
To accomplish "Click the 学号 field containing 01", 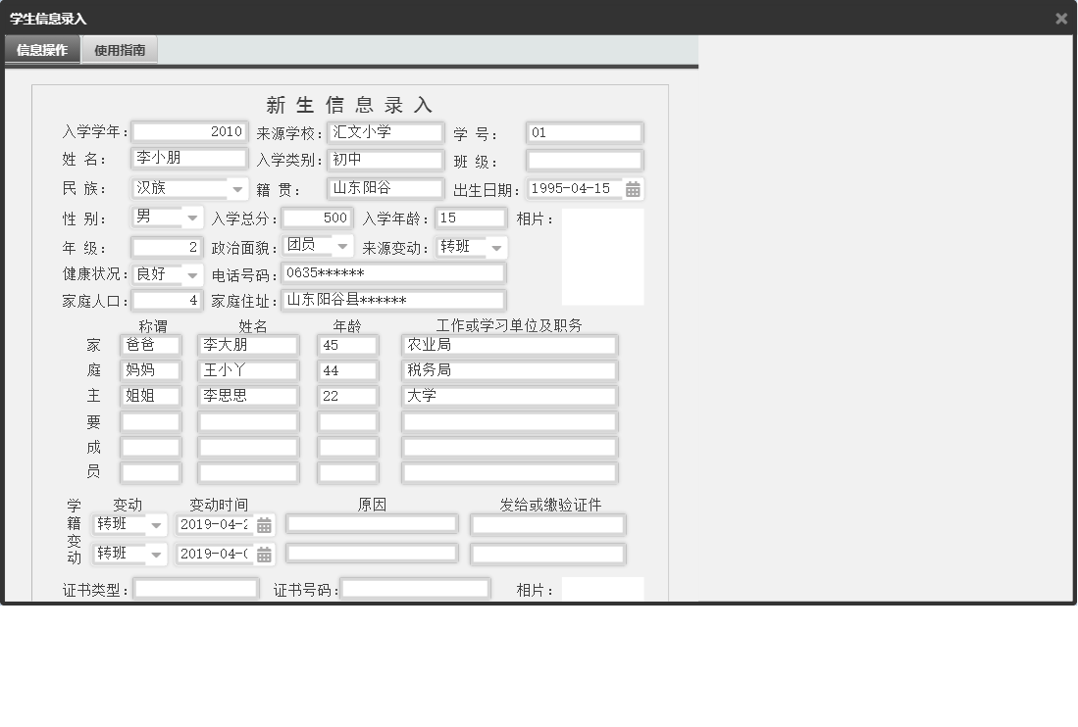I will [x=585, y=132].
